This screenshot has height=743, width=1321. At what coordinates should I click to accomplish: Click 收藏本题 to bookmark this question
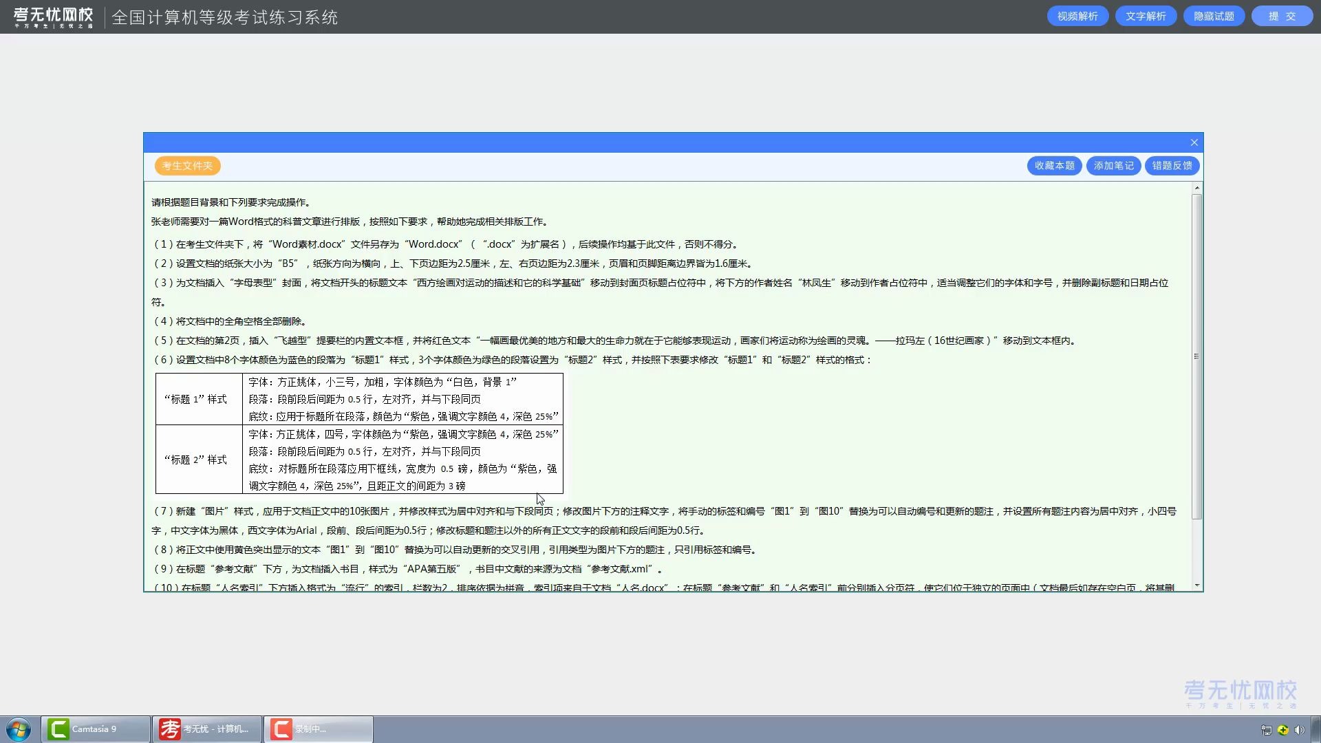(1054, 166)
